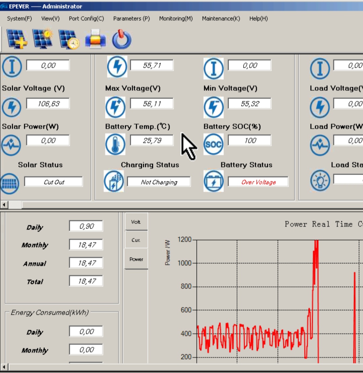Open the Maintenance(K) menu
The width and height of the screenshot is (363, 373).
pyautogui.click(x=221, y=18)
